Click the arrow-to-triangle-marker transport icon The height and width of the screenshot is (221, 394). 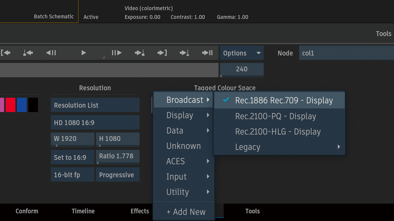[184, 53]
